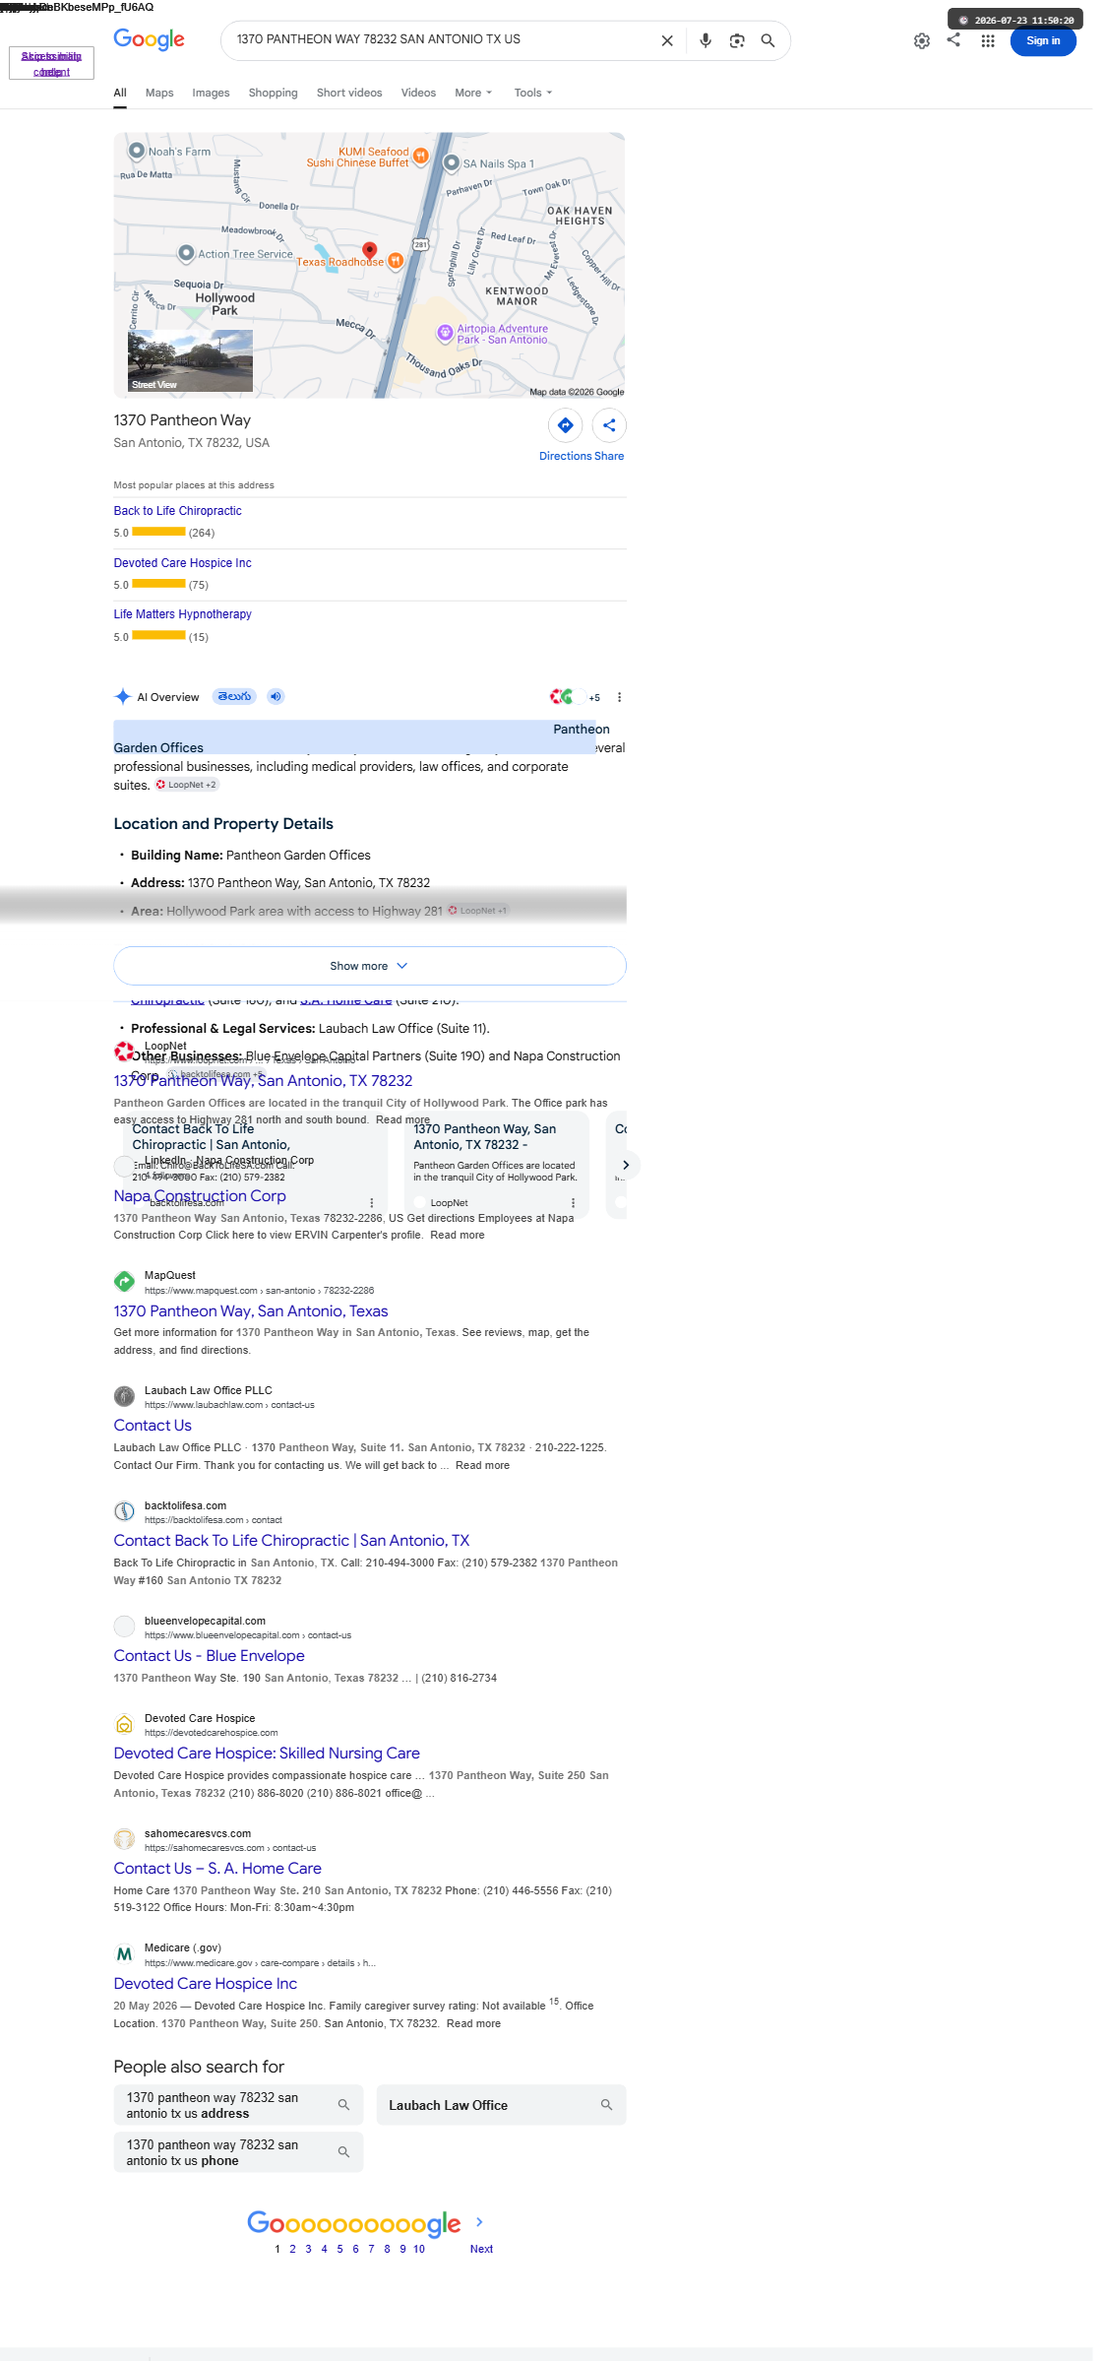Open Tools dropdown
The height and width of the screenshot is (2361, 1106).
[533, 93]
